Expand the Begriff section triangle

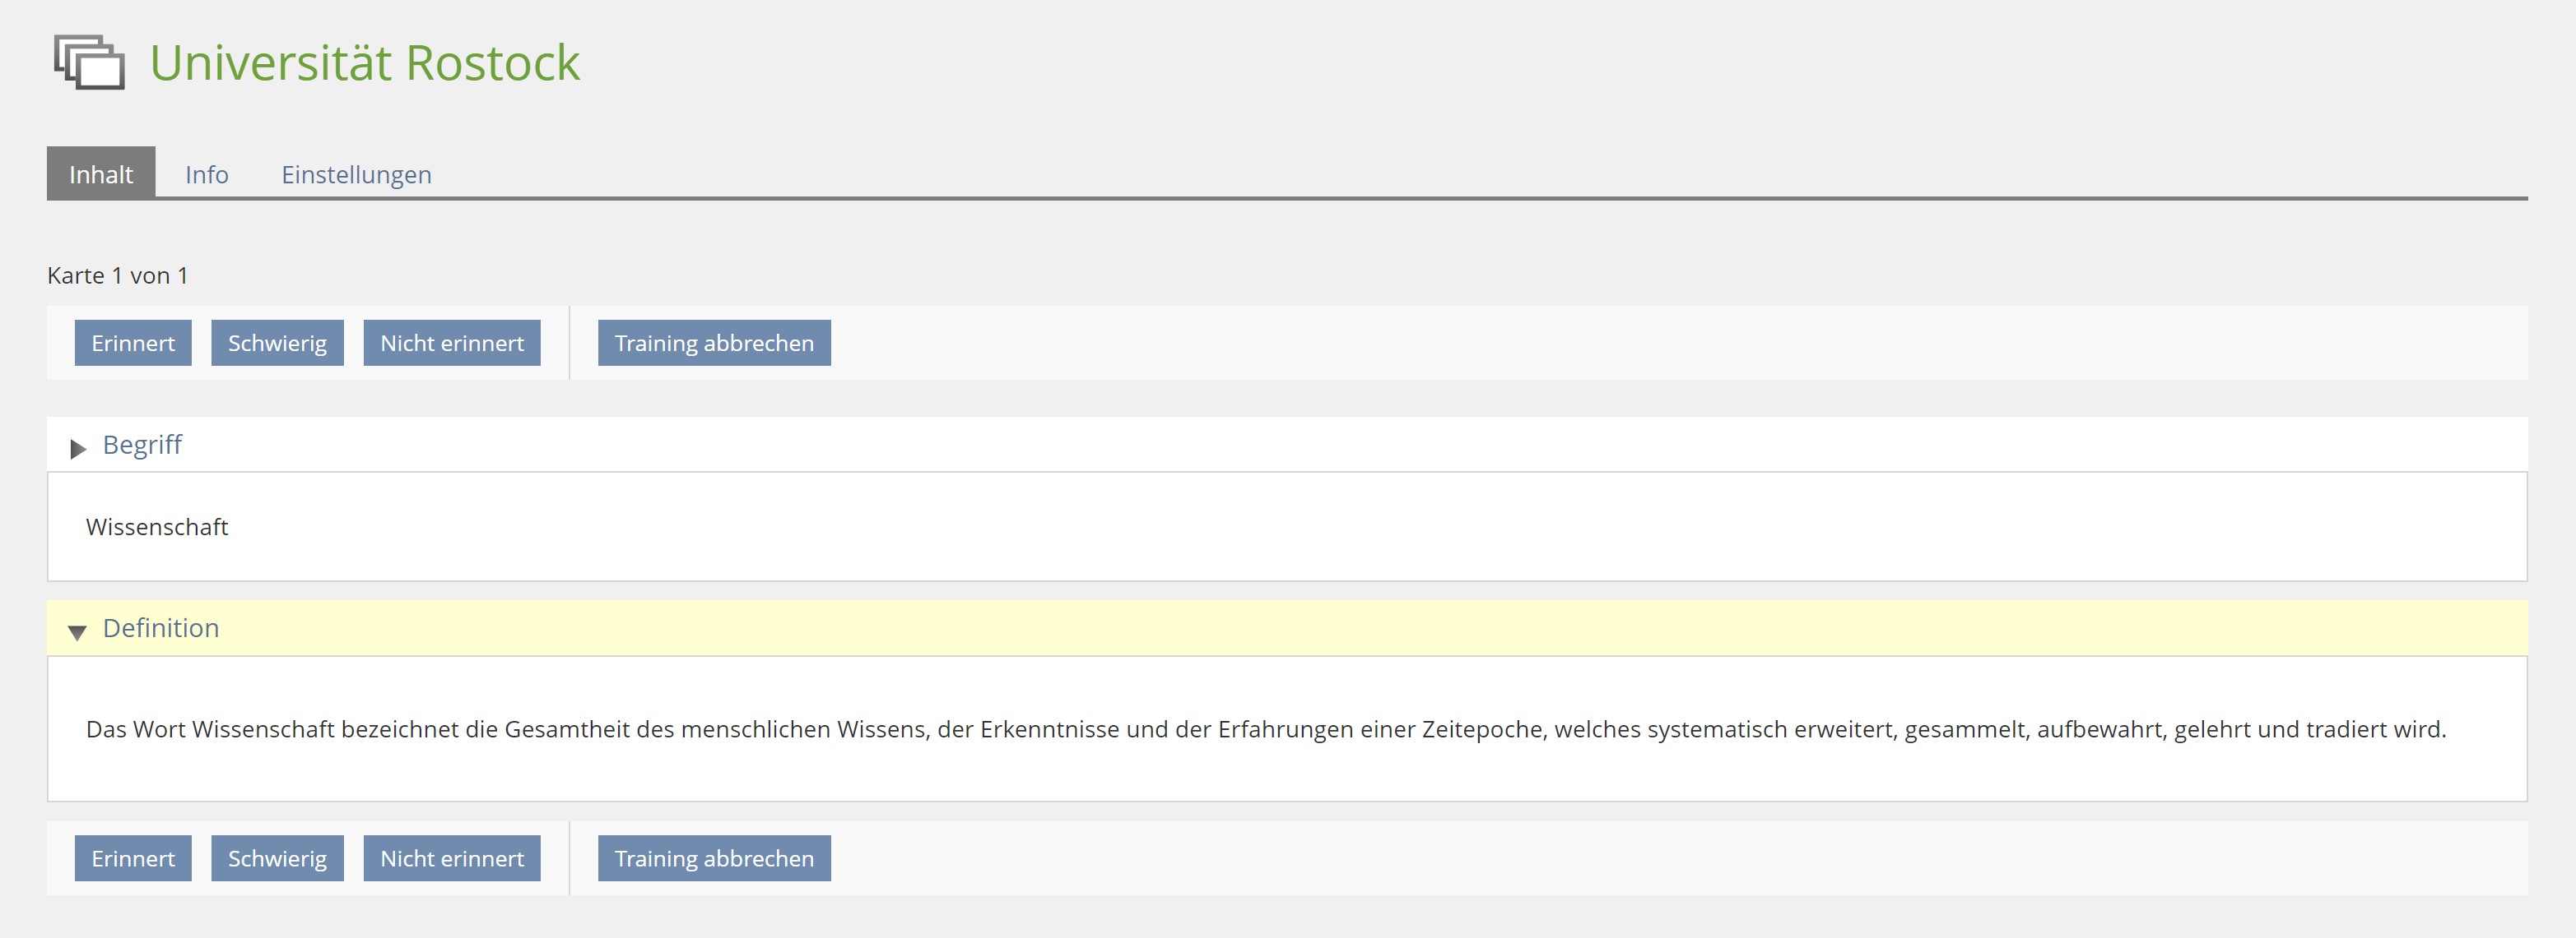pyautogui.click(x=78, y=449)
